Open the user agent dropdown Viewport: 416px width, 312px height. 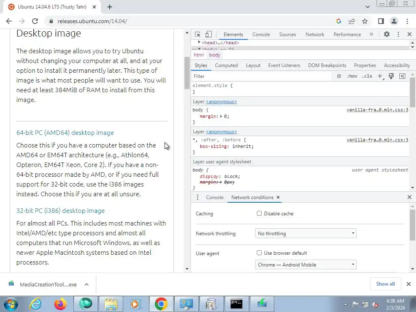coord(305,265)
